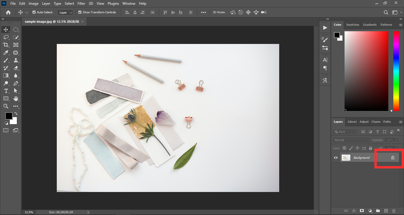Click the lock icon on Background layer
The width and height of the screenshot is (404, 215).
click(x=393, y=158)
